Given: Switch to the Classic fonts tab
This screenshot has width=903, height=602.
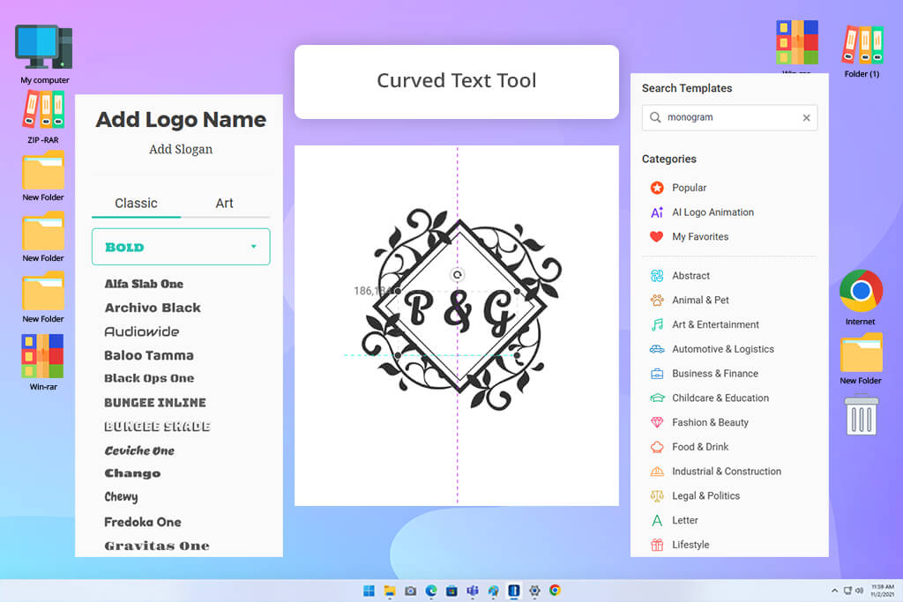Looking at the screenshot, I should (136, 203).
